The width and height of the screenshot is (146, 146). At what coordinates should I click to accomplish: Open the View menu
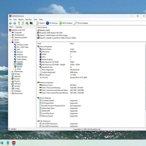15,20
